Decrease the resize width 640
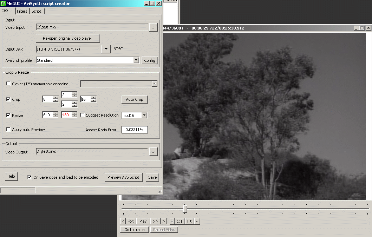The height and width of the screenshot is (237, 372). [x=56, y=116]
